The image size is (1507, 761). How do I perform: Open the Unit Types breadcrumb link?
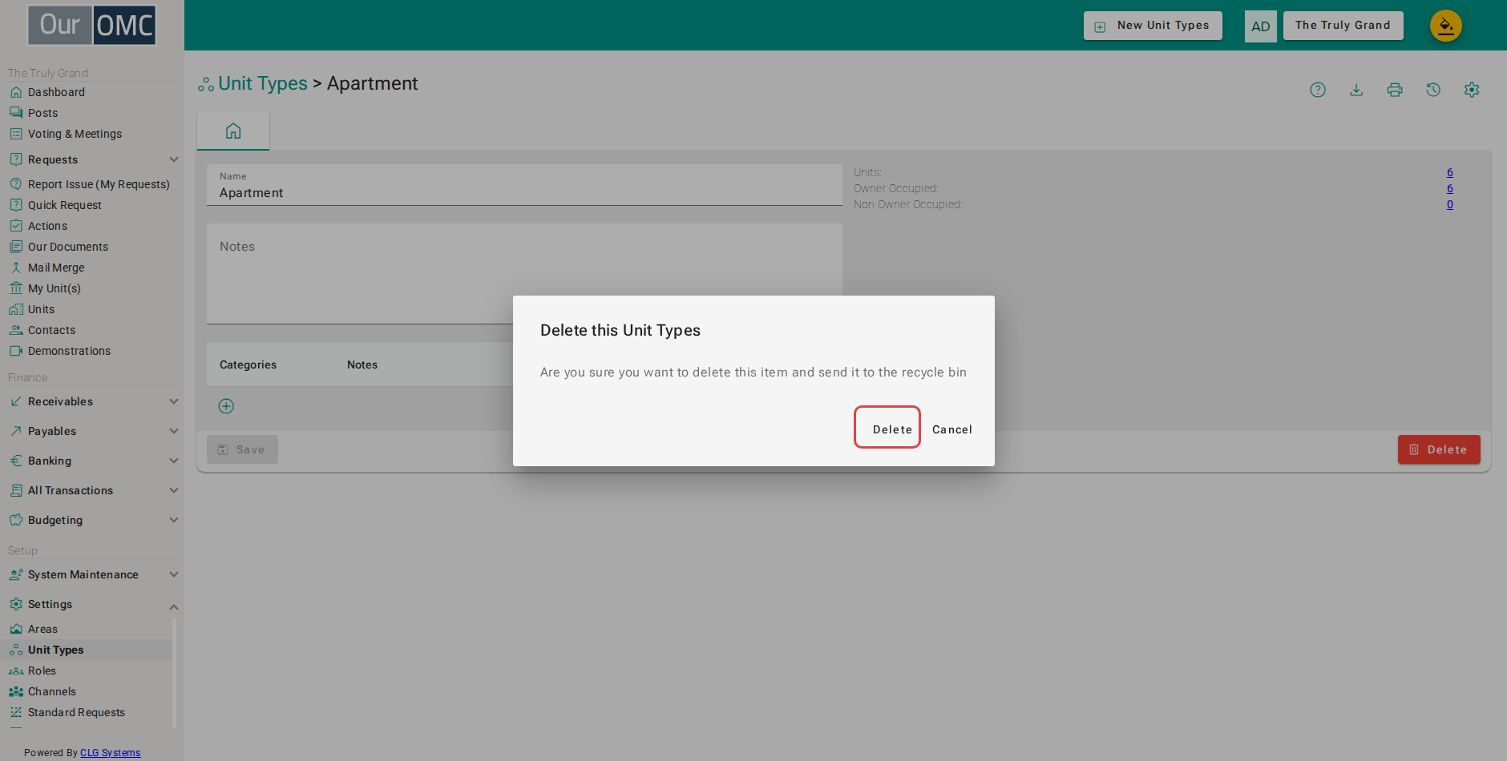tap(263, 83)
